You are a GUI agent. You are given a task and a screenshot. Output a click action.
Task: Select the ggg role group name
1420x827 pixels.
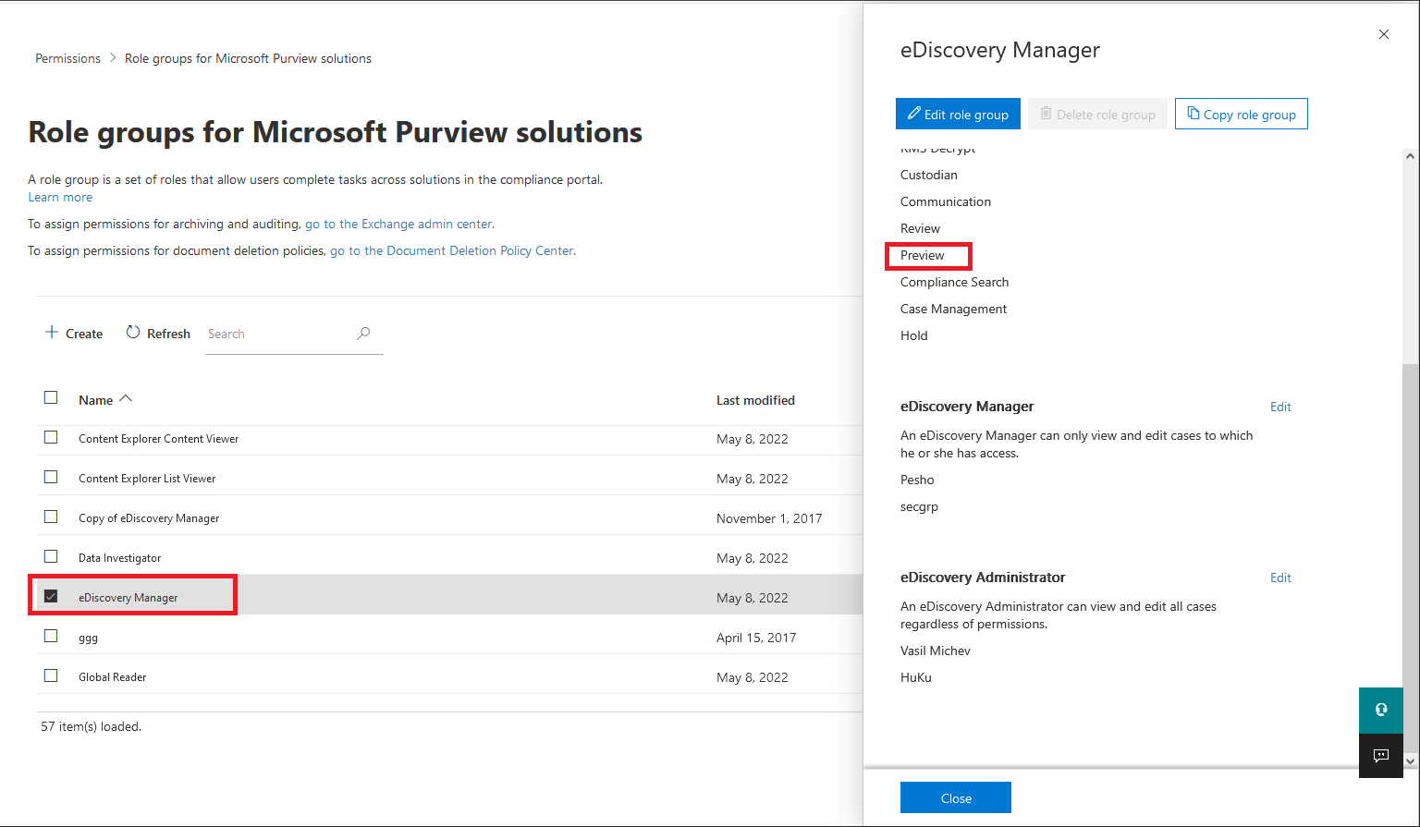88,638
